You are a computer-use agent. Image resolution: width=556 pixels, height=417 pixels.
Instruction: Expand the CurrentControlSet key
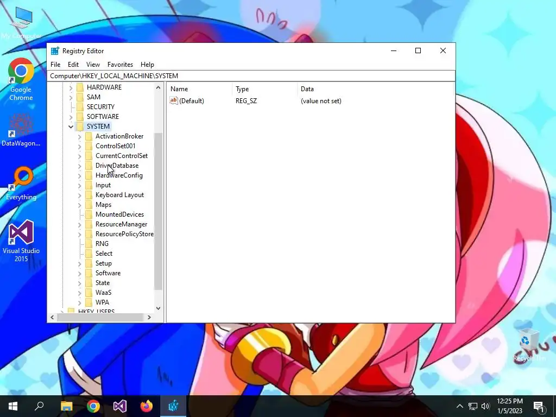(79, 156)
